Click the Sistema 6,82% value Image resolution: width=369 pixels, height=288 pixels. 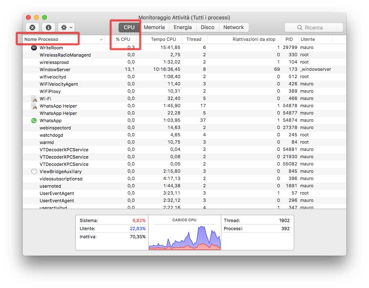pyautogui.click(x=139, y=220)
